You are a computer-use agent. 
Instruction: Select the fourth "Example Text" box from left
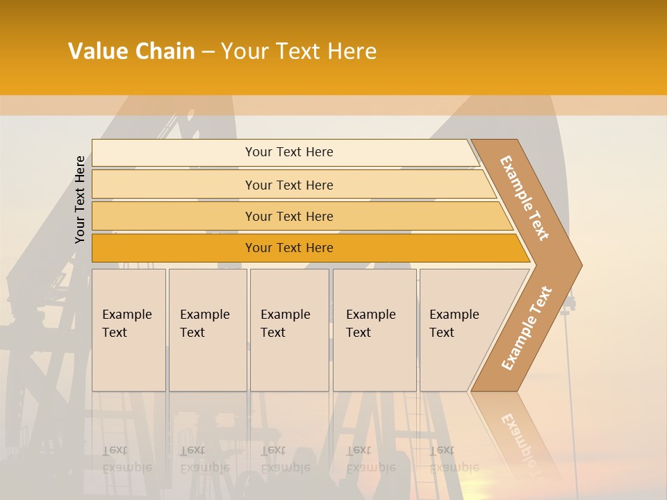374,330
